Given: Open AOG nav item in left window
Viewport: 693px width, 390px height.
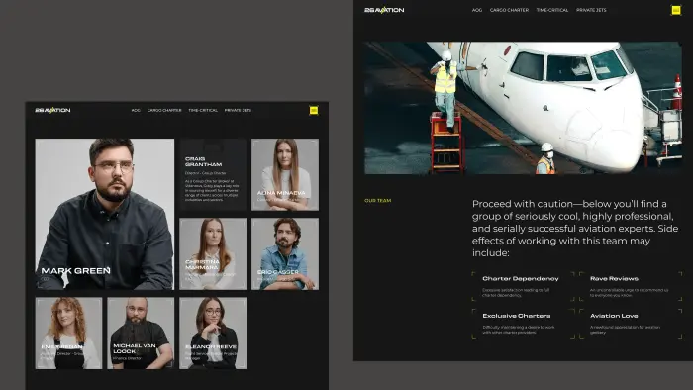Looking at the screenshot, I should pyautogui.click(x=136, y=110).
